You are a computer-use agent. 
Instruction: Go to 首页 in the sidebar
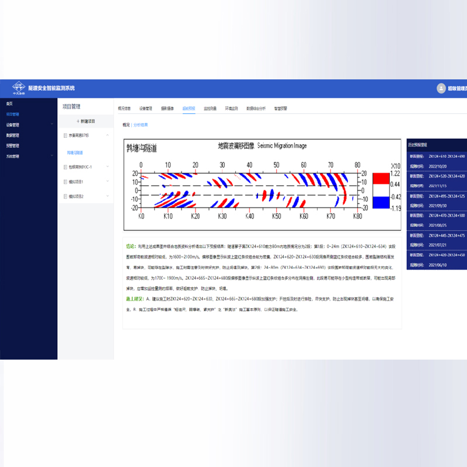(x=9, y=104)
